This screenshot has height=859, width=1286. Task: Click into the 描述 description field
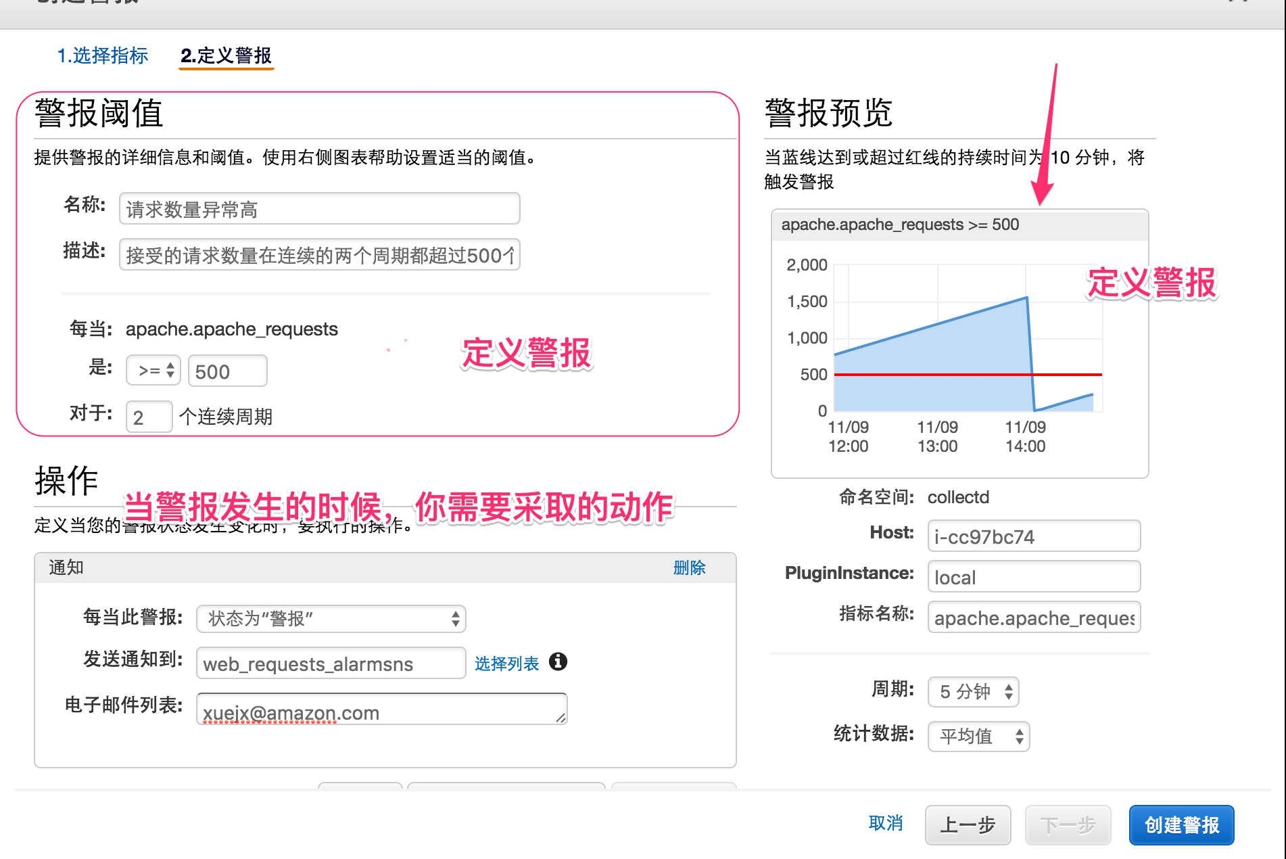pos(319,255)
